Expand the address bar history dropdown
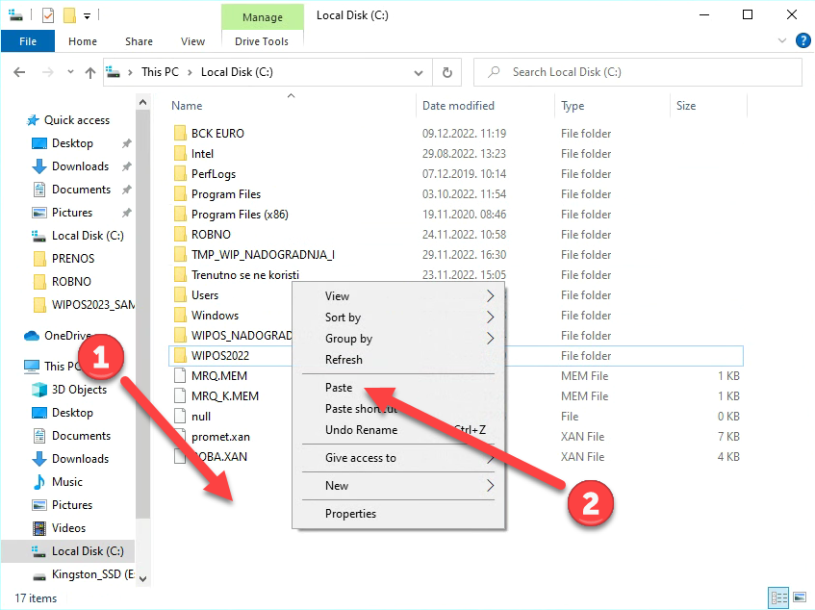The height and width of the screenshot is (610, 815). coord(418,72)
